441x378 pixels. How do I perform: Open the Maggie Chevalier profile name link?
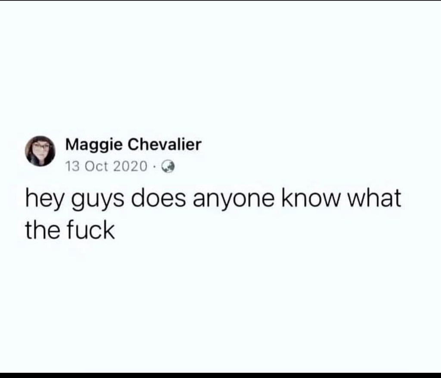[x=134, y=145]
